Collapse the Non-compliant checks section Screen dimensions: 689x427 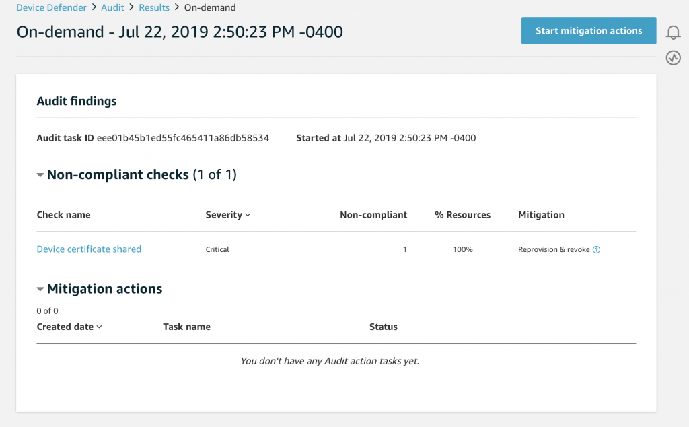click(40, 174)
